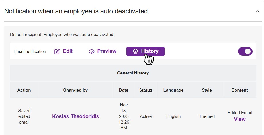The height and width of the screenshot is (135, 264).
Task: Open Kostas Theodoridis profile link
Action: pyautogui.click(x=76, y=116)
